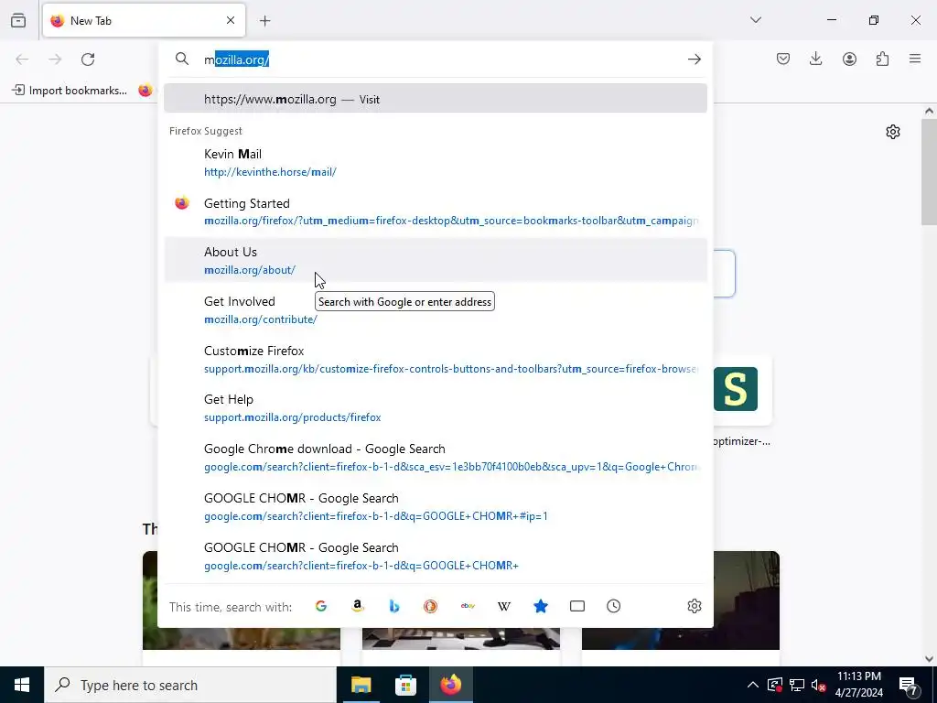Open the application hamburger menu

click(915, 59)
